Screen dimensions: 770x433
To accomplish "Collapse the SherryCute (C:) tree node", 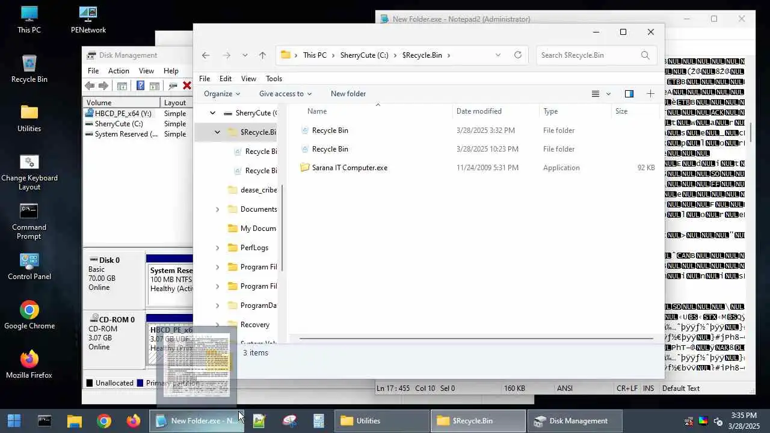I will [x=212, y=113].
